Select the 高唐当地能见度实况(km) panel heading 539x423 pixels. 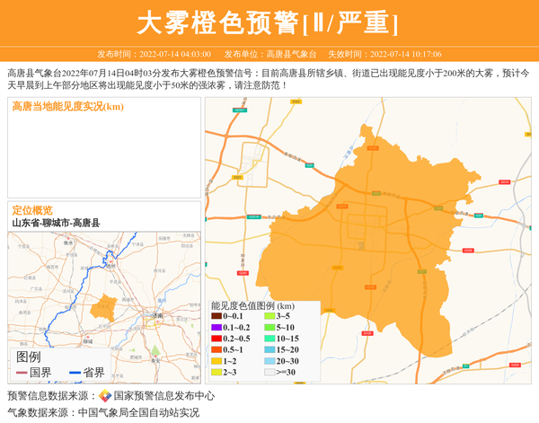(67, 107)
